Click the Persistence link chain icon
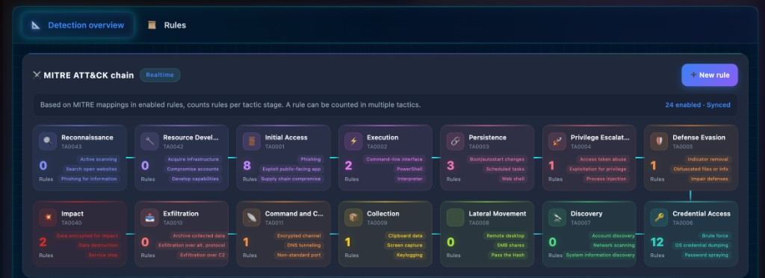The height and width of the screenshot is (278, 765). click(455, 141)
